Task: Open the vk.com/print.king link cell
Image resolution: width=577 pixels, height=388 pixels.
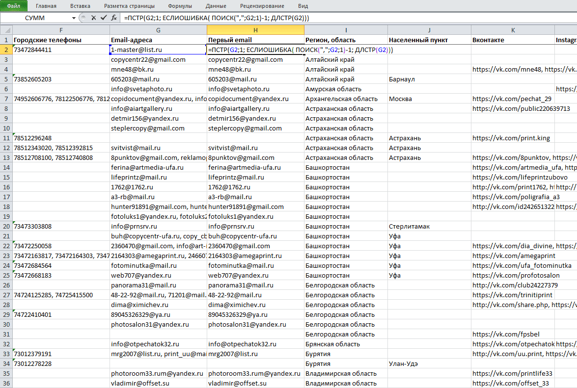Action: (x=513, y=138)
